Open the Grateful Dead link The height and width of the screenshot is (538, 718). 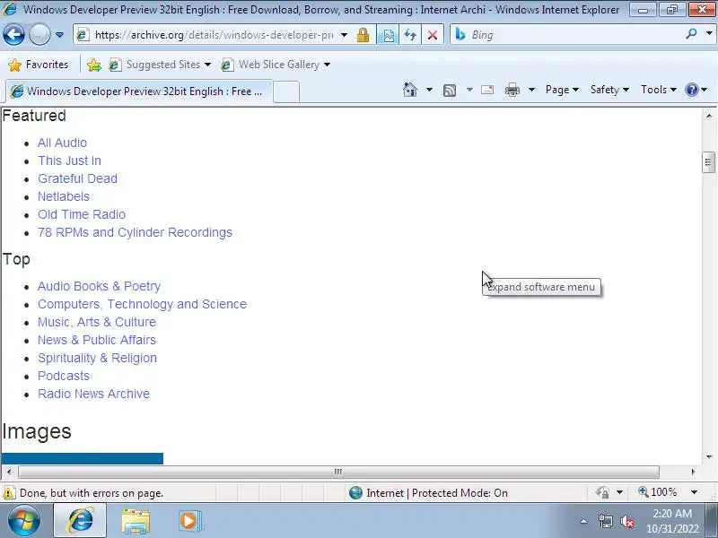pos(77,178)
